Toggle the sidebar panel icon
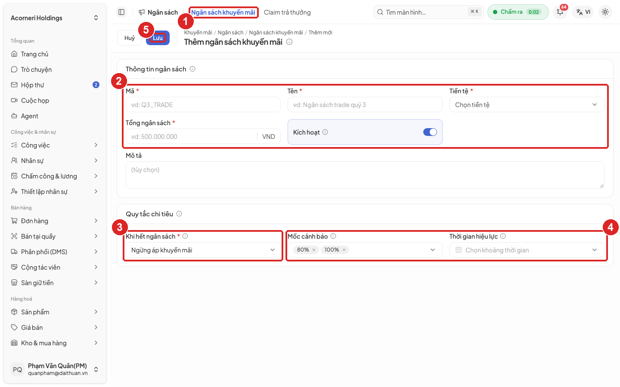Viewport: 620px width, 387px height. pos(121,12)
